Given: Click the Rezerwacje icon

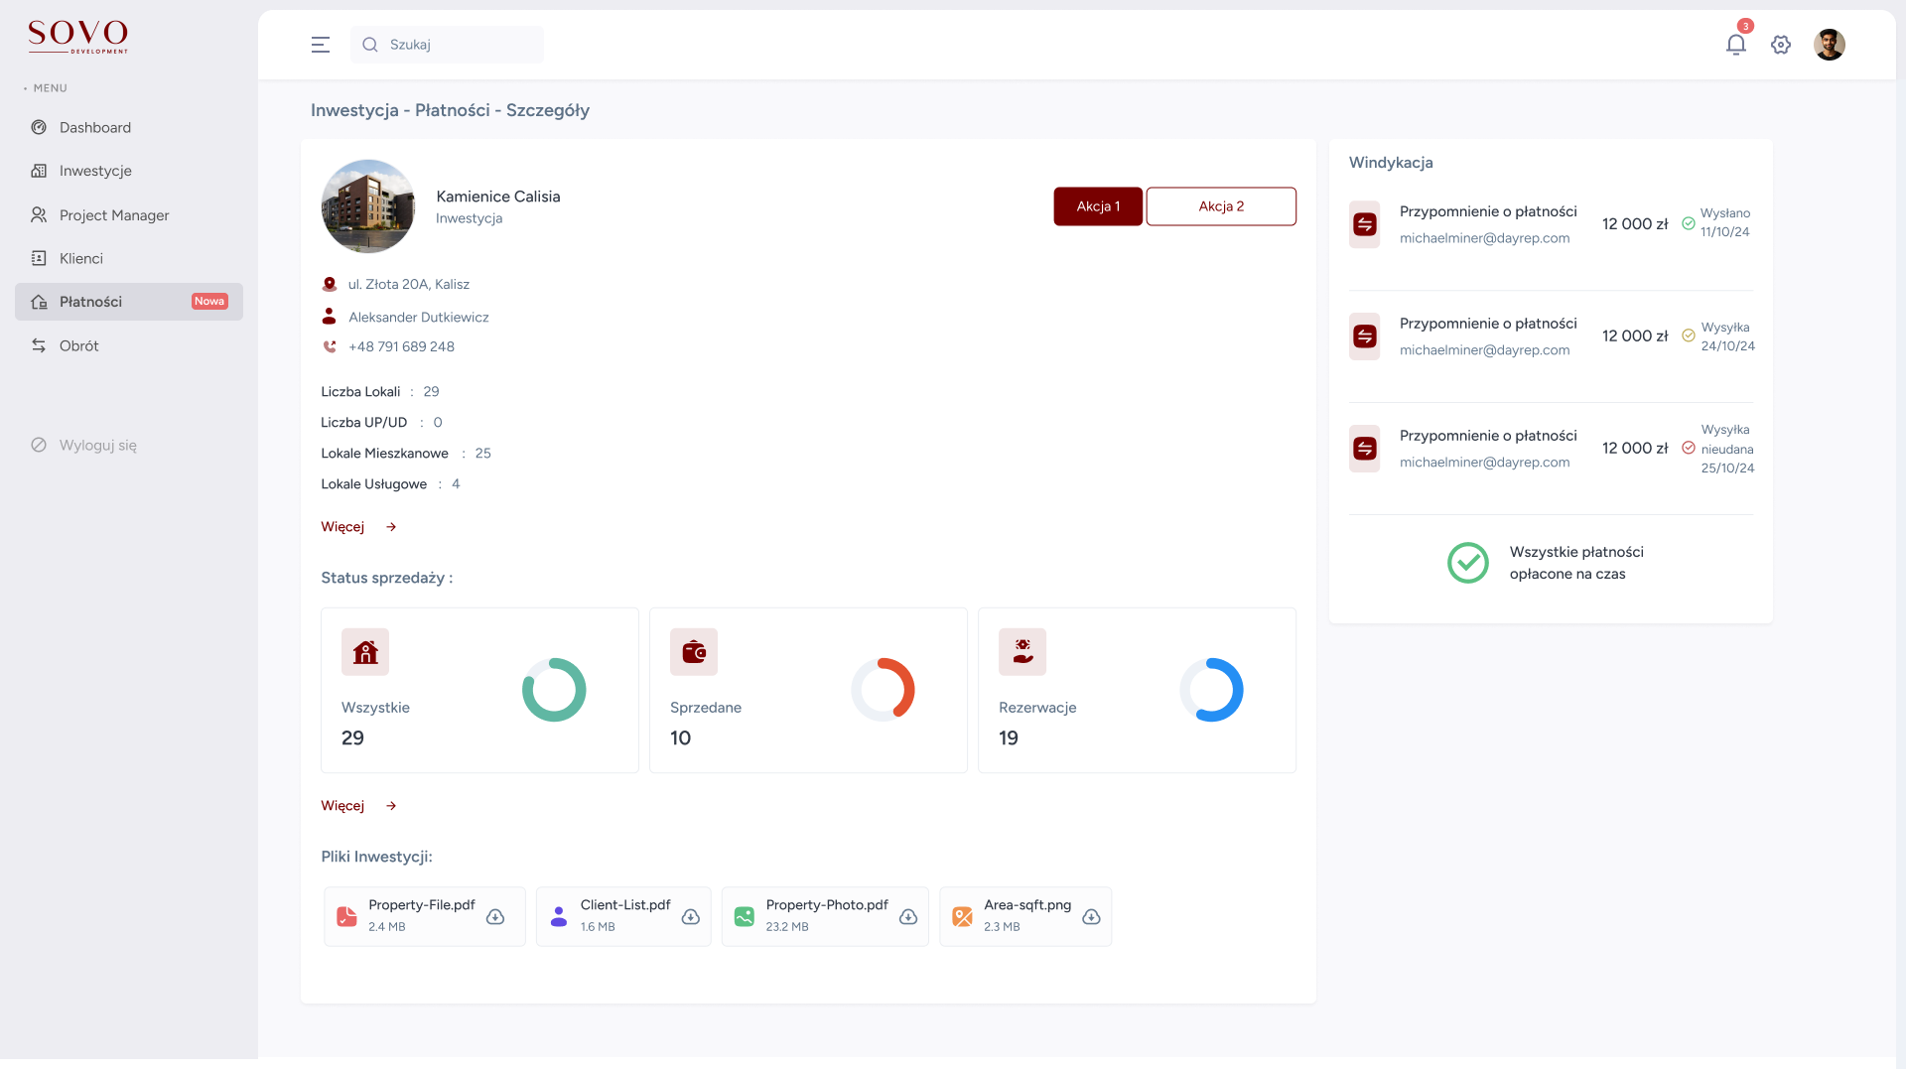Looking at the screenshot, I should click(1021, 652).
